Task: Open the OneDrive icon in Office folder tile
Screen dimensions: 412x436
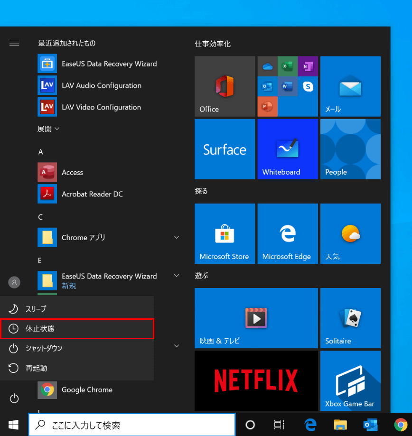Action: tap(268, 66)
